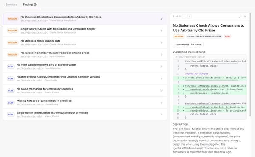This screenshot has height=157, width=255.
Task: Click Acknowledge / Set status button
Action: coord(188,45)
